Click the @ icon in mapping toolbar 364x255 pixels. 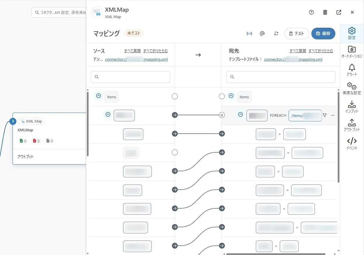[262, 34]
